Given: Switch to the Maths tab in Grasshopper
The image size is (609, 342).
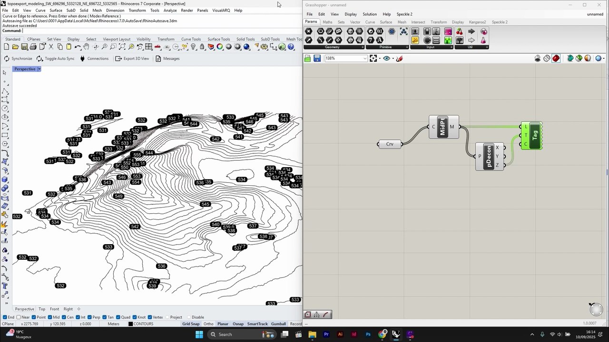Looking at the screenshot, I should (x=327, y=22).
